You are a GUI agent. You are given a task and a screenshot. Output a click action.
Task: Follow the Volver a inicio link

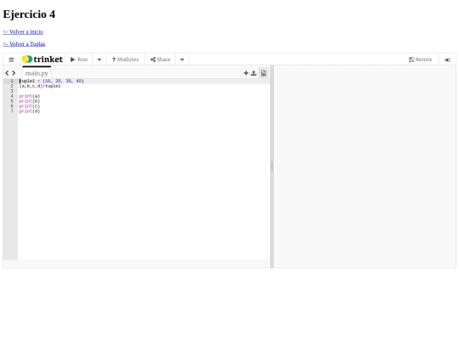[23, 32]
